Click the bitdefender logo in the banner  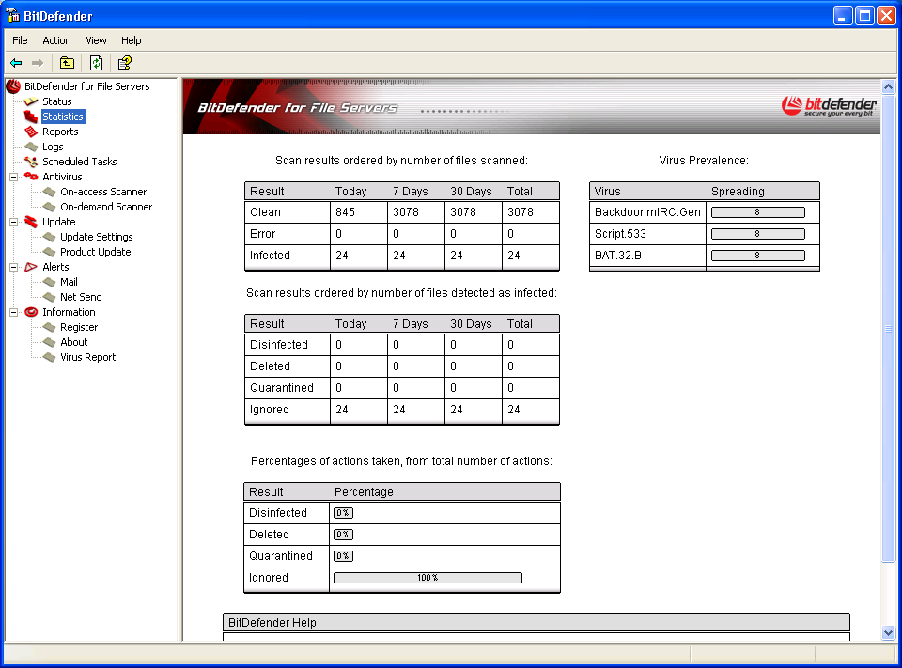(x=829, y=106)
